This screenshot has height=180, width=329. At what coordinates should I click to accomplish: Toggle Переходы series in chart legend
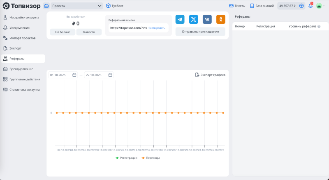point(151,158)
